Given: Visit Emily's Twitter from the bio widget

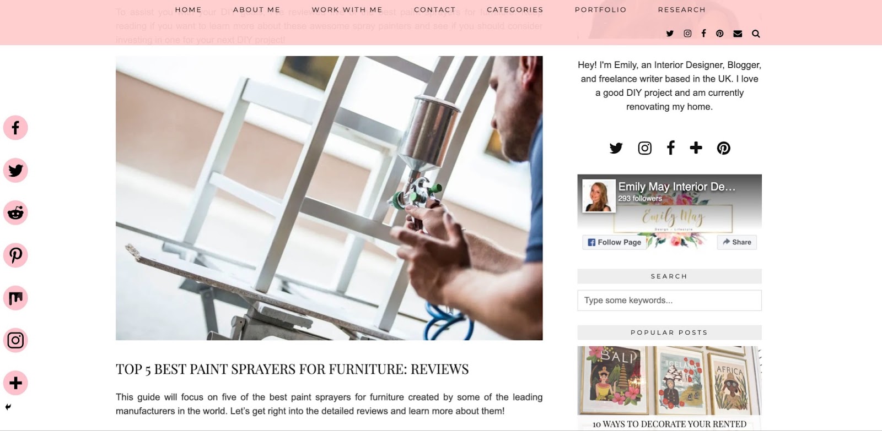Looking at the screenshot, I should coord(616,148).
